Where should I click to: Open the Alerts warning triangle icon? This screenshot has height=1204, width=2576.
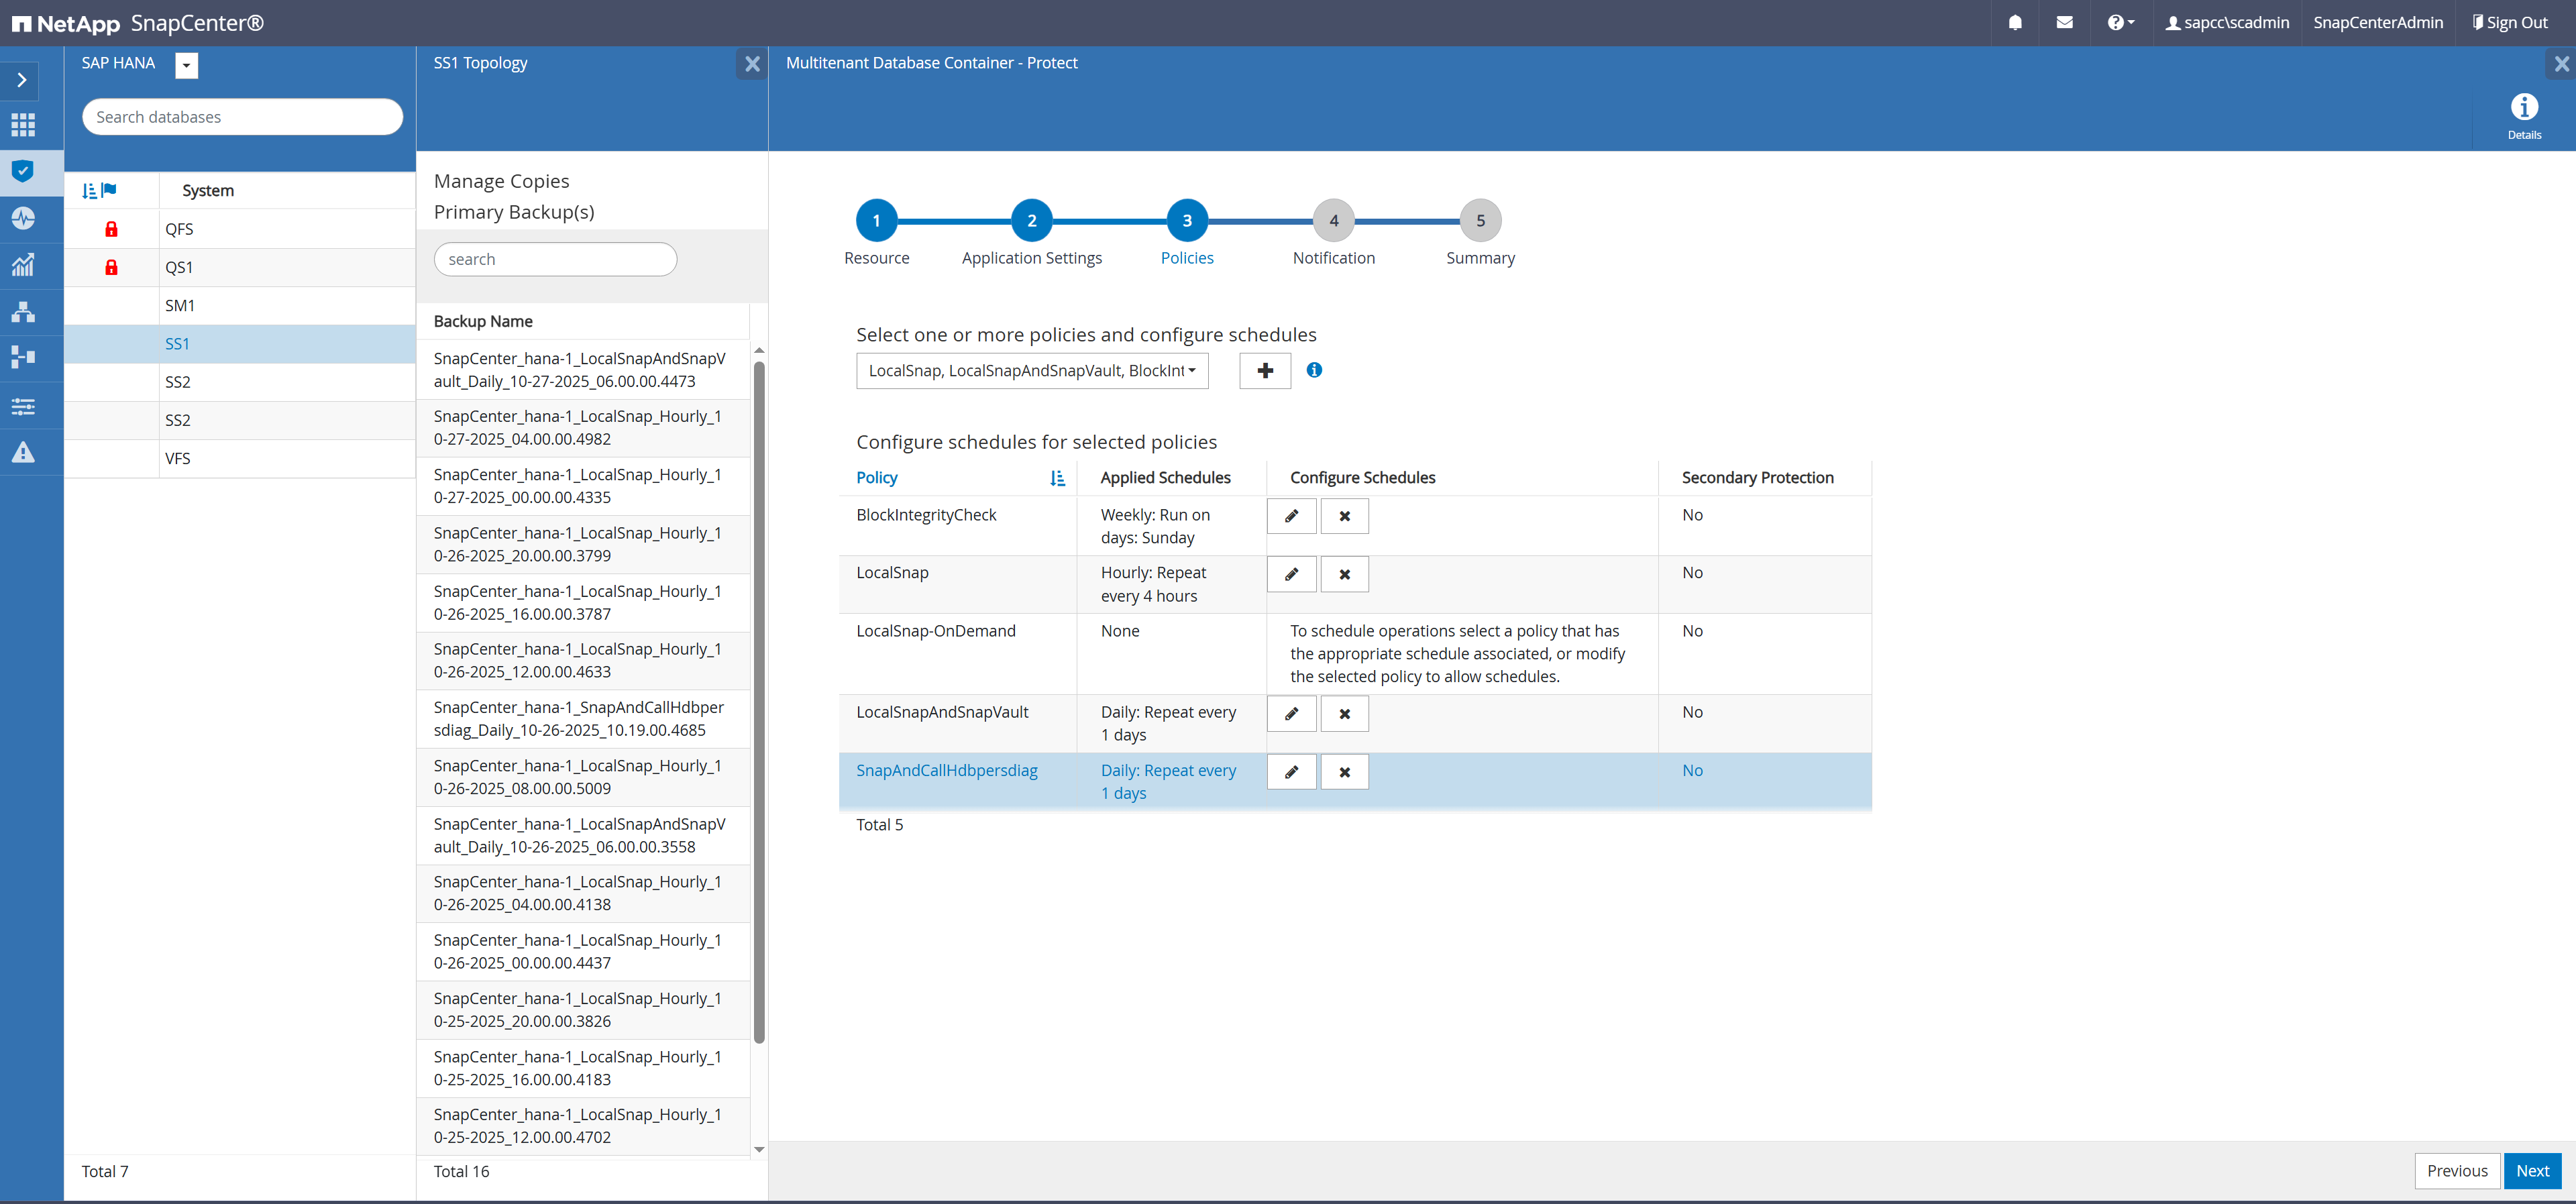pos(23,453)
